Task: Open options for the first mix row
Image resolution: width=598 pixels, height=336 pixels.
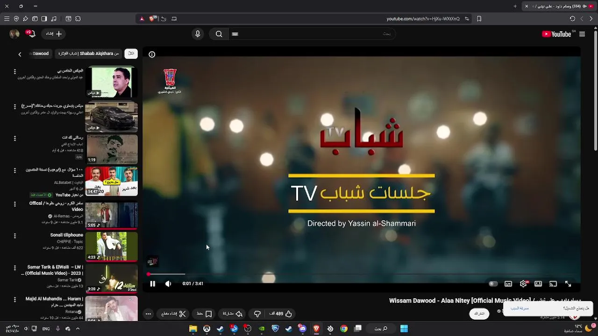Action: [x=15, y=72]
